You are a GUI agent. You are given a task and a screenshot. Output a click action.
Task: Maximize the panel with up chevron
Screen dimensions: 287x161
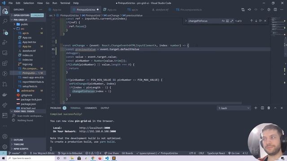pos(275,108)
